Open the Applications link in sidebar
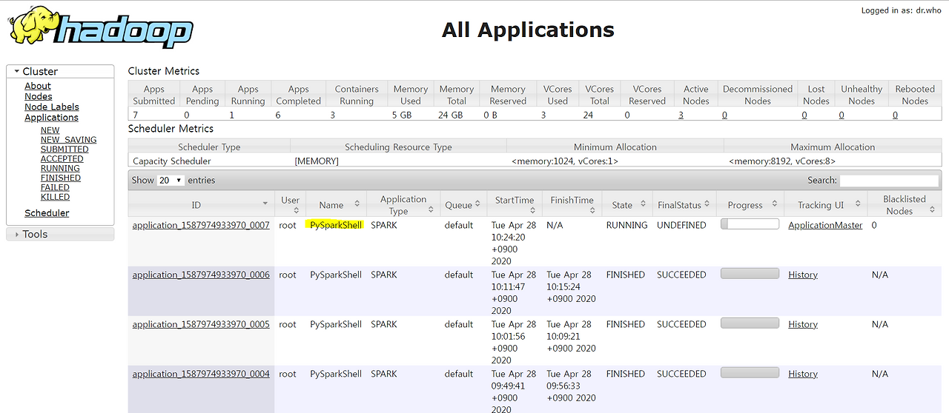Screen dimensions: 949x413 pyautogui.click(x=51, y=117)
